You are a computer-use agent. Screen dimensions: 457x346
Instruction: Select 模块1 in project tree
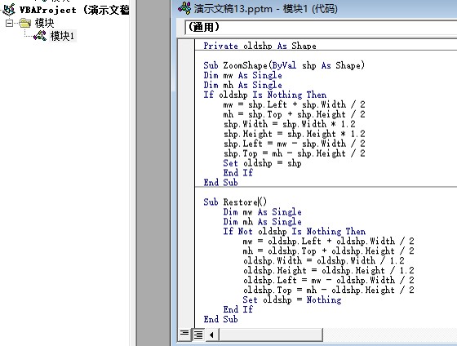pos(62,36)
